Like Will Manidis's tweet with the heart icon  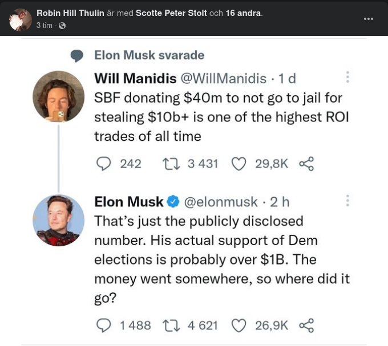[239, 164]
